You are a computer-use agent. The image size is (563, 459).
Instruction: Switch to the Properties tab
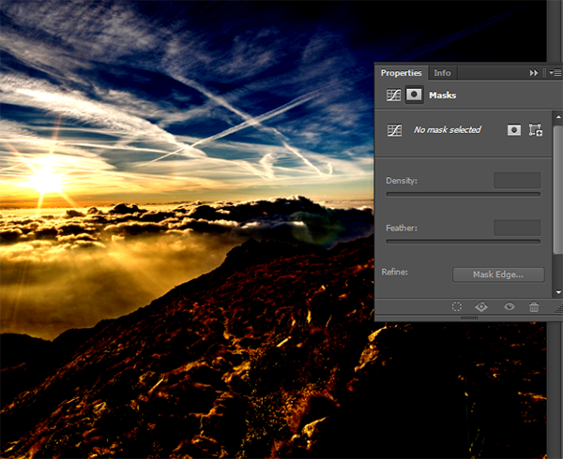coord(402,73)
